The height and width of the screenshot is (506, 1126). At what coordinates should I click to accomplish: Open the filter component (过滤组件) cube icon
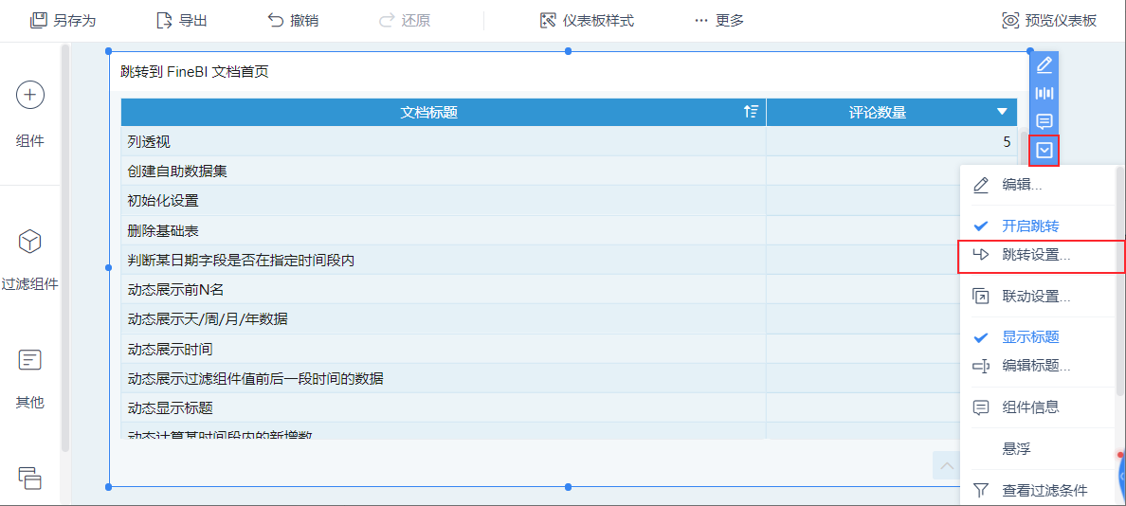[30, 242]
